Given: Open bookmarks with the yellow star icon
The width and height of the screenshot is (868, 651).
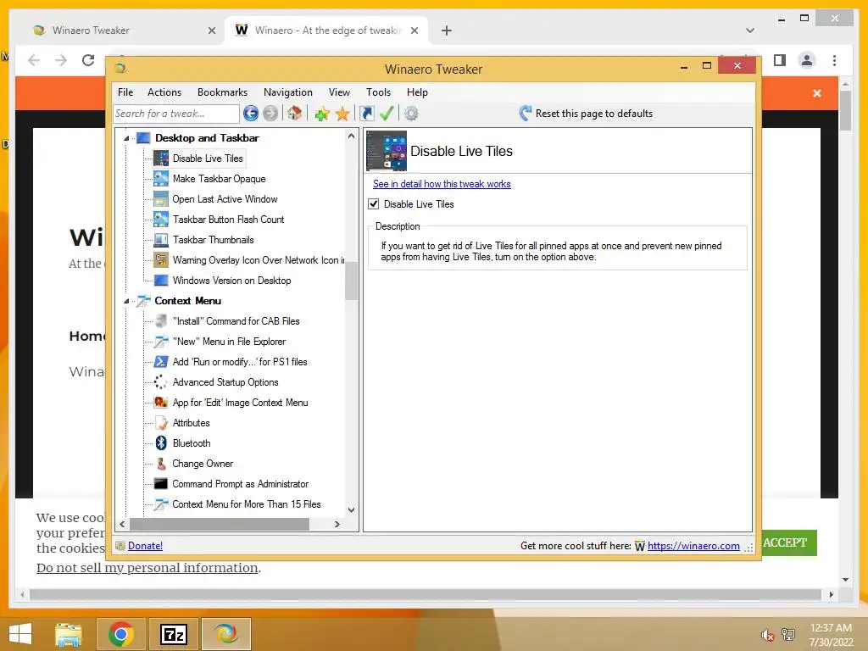Looking at the screenshot, I should coord(342,114).
